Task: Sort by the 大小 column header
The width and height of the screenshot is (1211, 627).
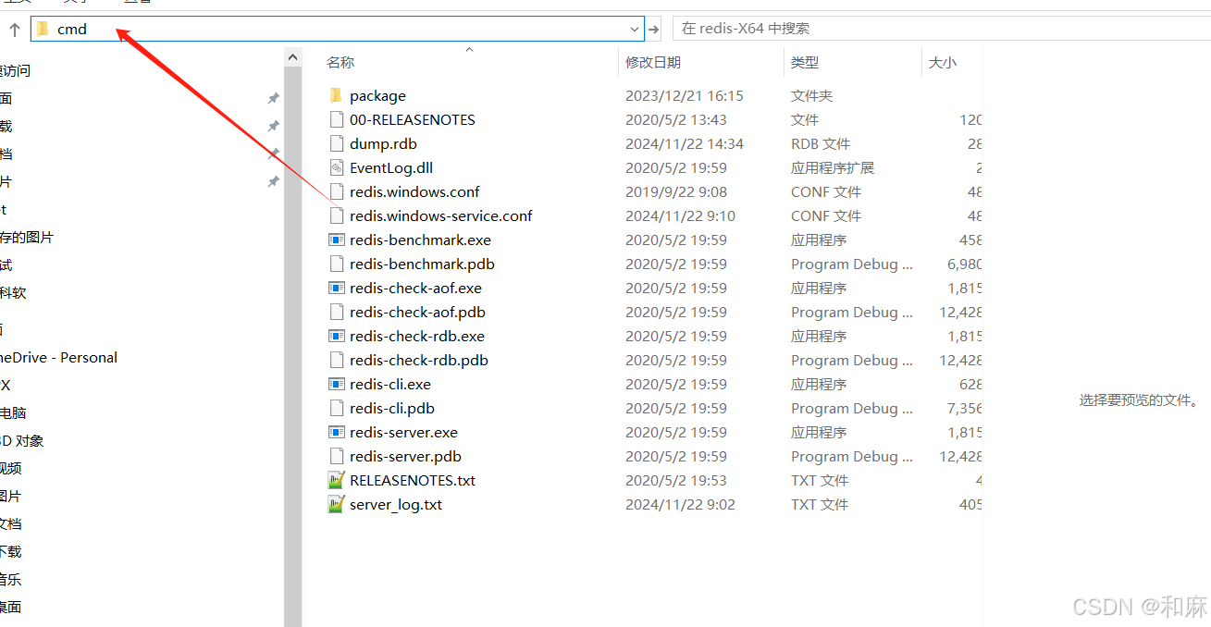Action: coord(942,63)
